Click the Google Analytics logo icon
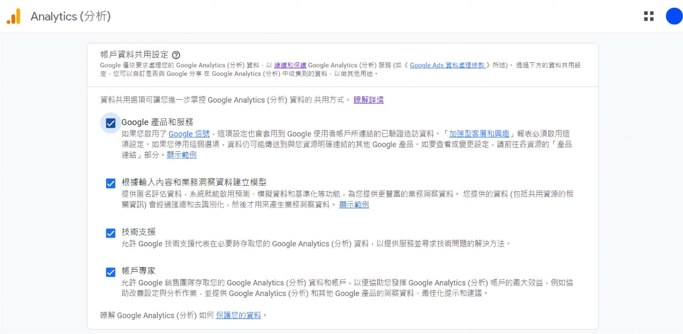683x334 pixels. (x=14, y=16)
